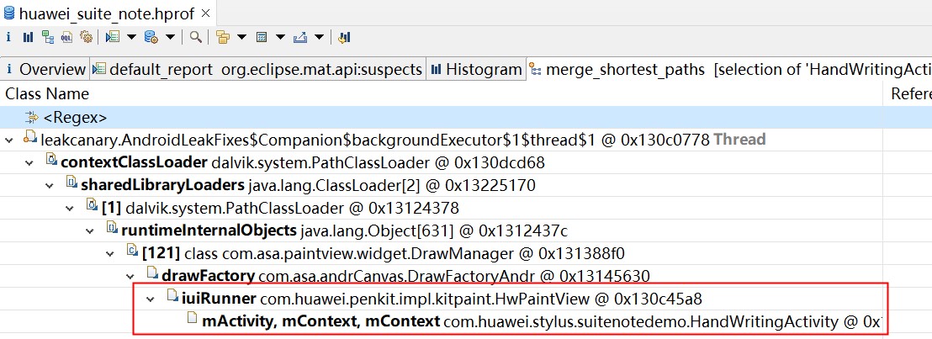
Task: Click the group result folders icon
Action: [x=223, y=38]
